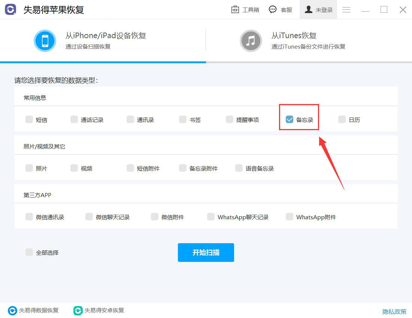Click the 常用信息 section header
Image resolution: width=412 pixels, height=318 pixels.
coord(35,98)
